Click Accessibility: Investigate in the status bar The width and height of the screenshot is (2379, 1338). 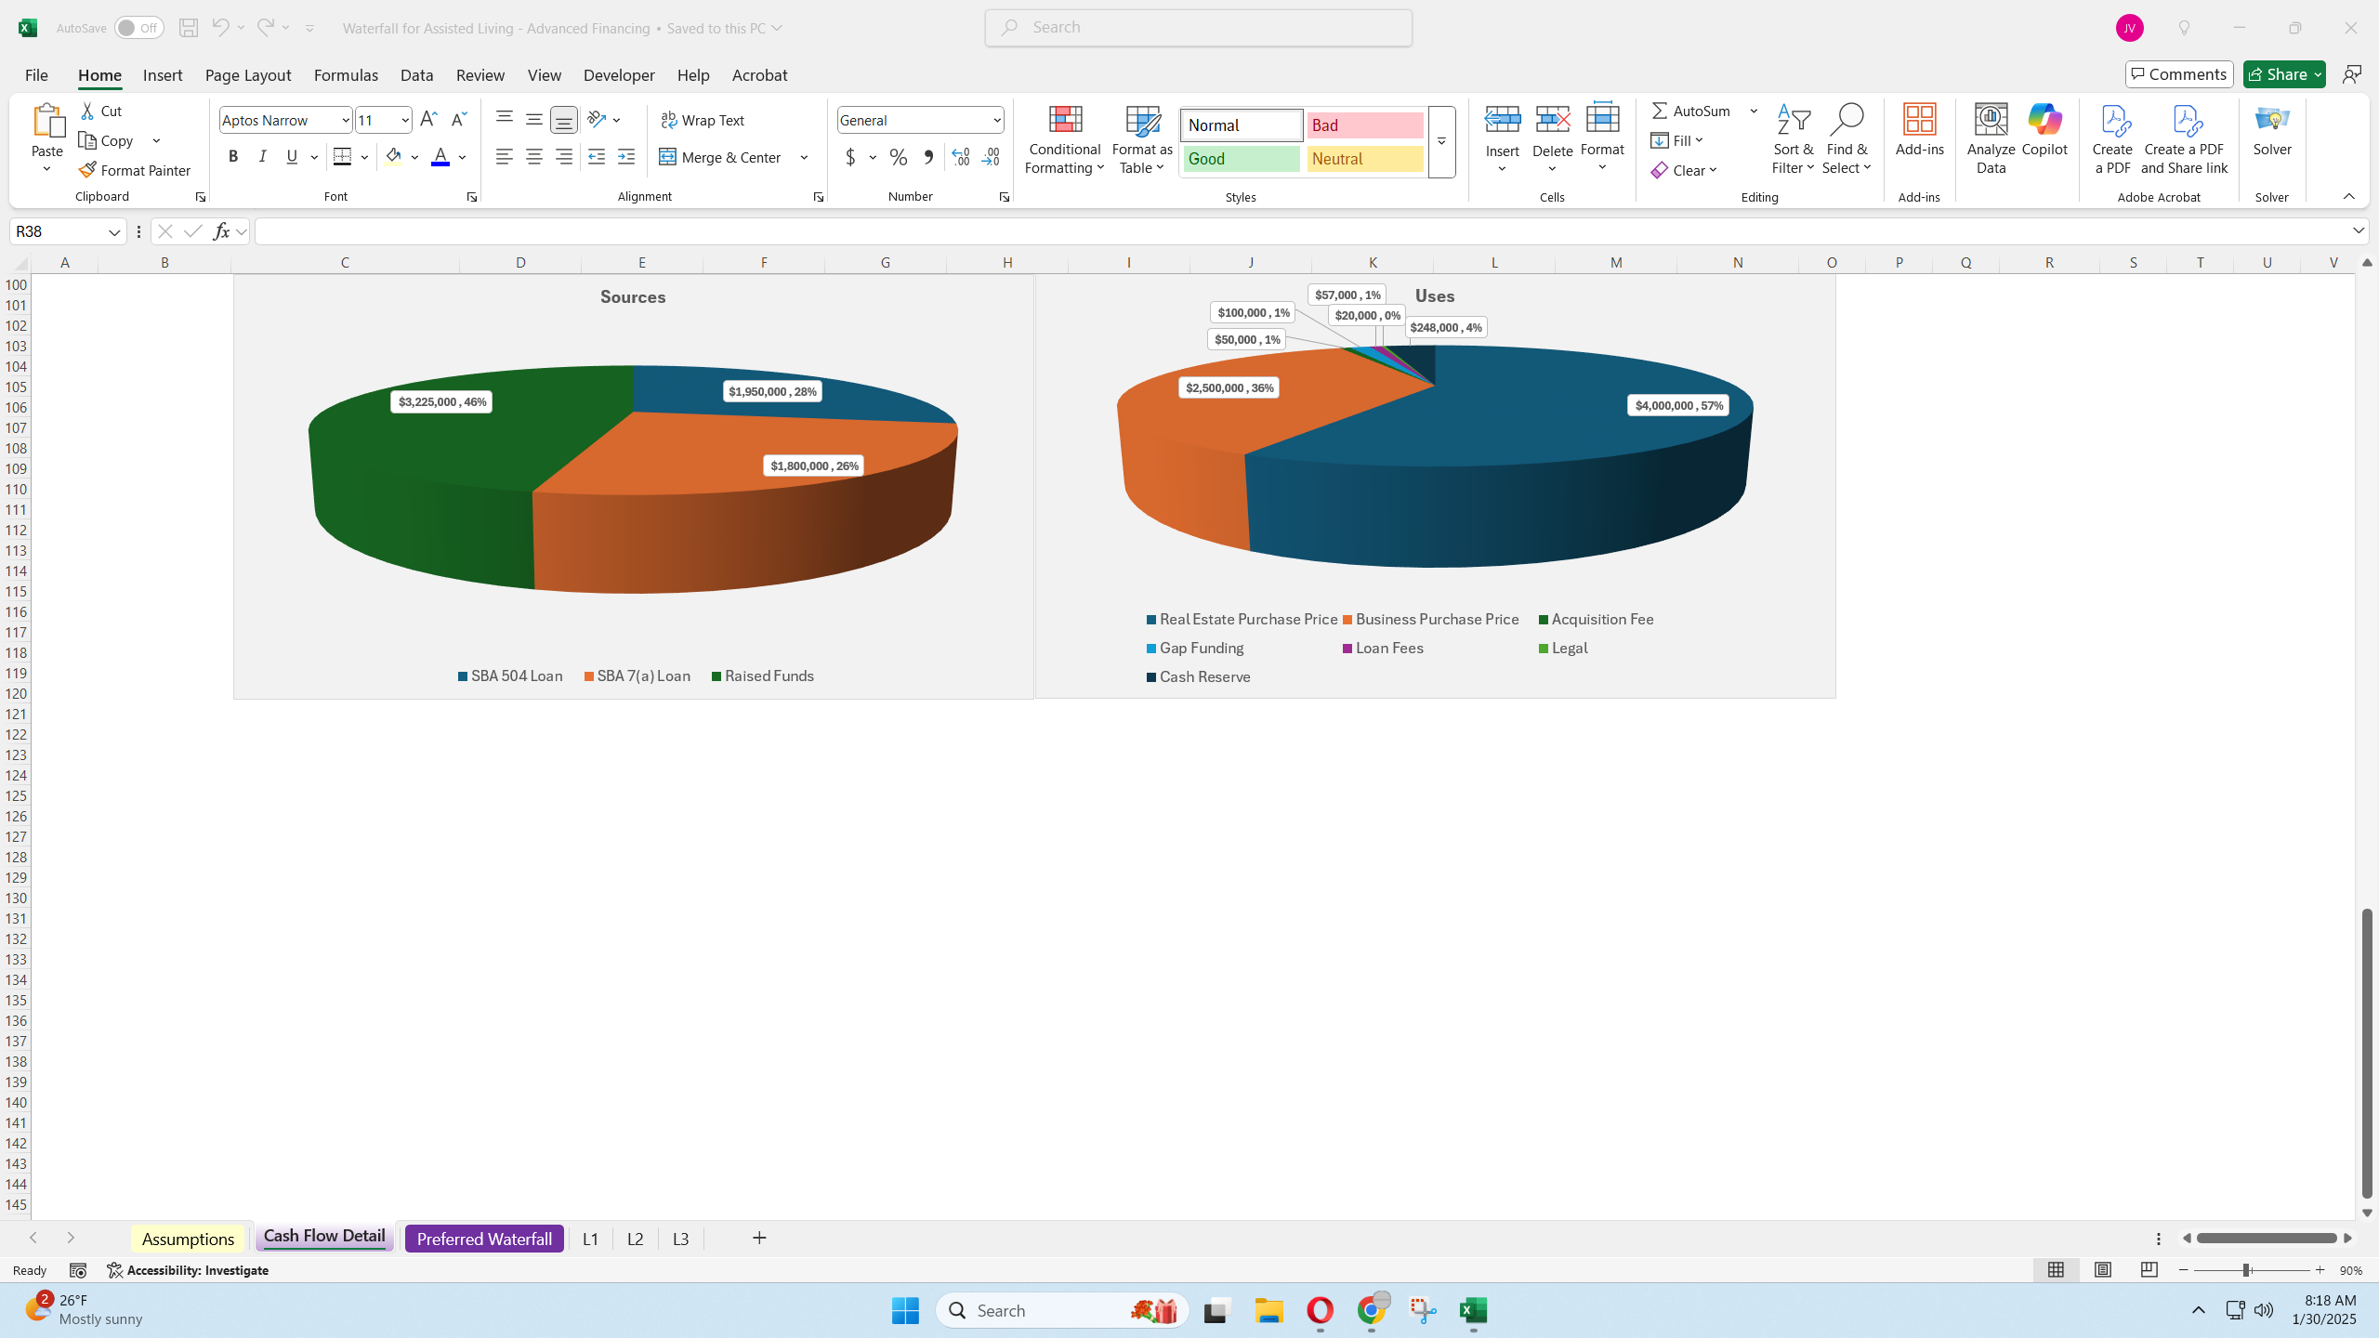click(188, 1270)
